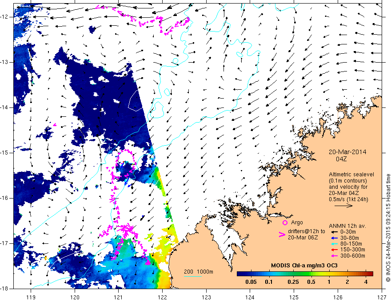
Task: Click the magenta Argo circle marker in legend
Action: [285, 223]
